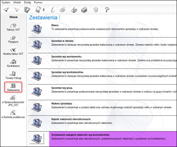
Task: Open Paragony in sidebar
Action: click(x=13, y=39)
